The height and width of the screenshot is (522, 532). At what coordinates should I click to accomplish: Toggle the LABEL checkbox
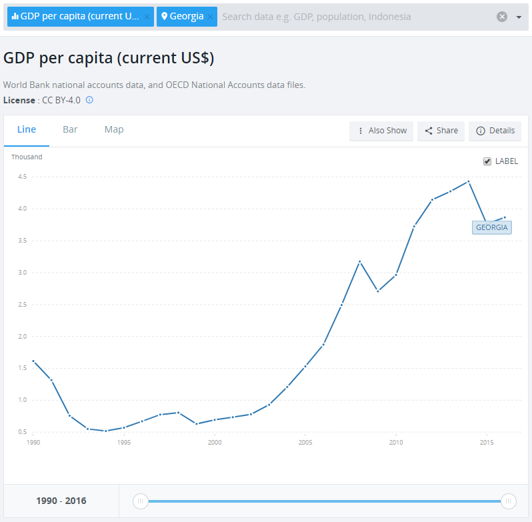(487, 161)
